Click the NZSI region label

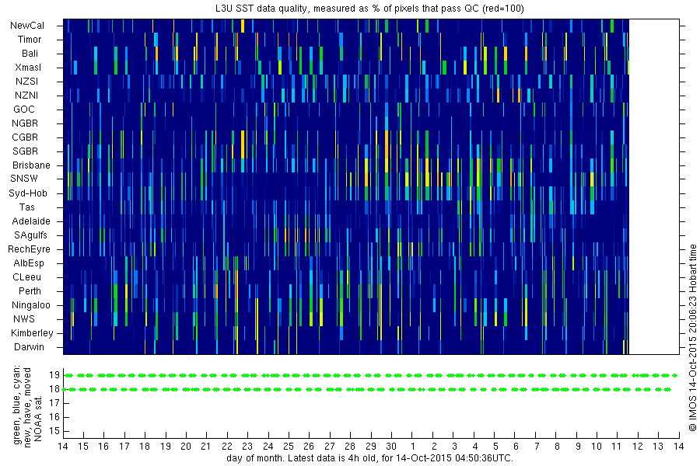pos(26,81)
